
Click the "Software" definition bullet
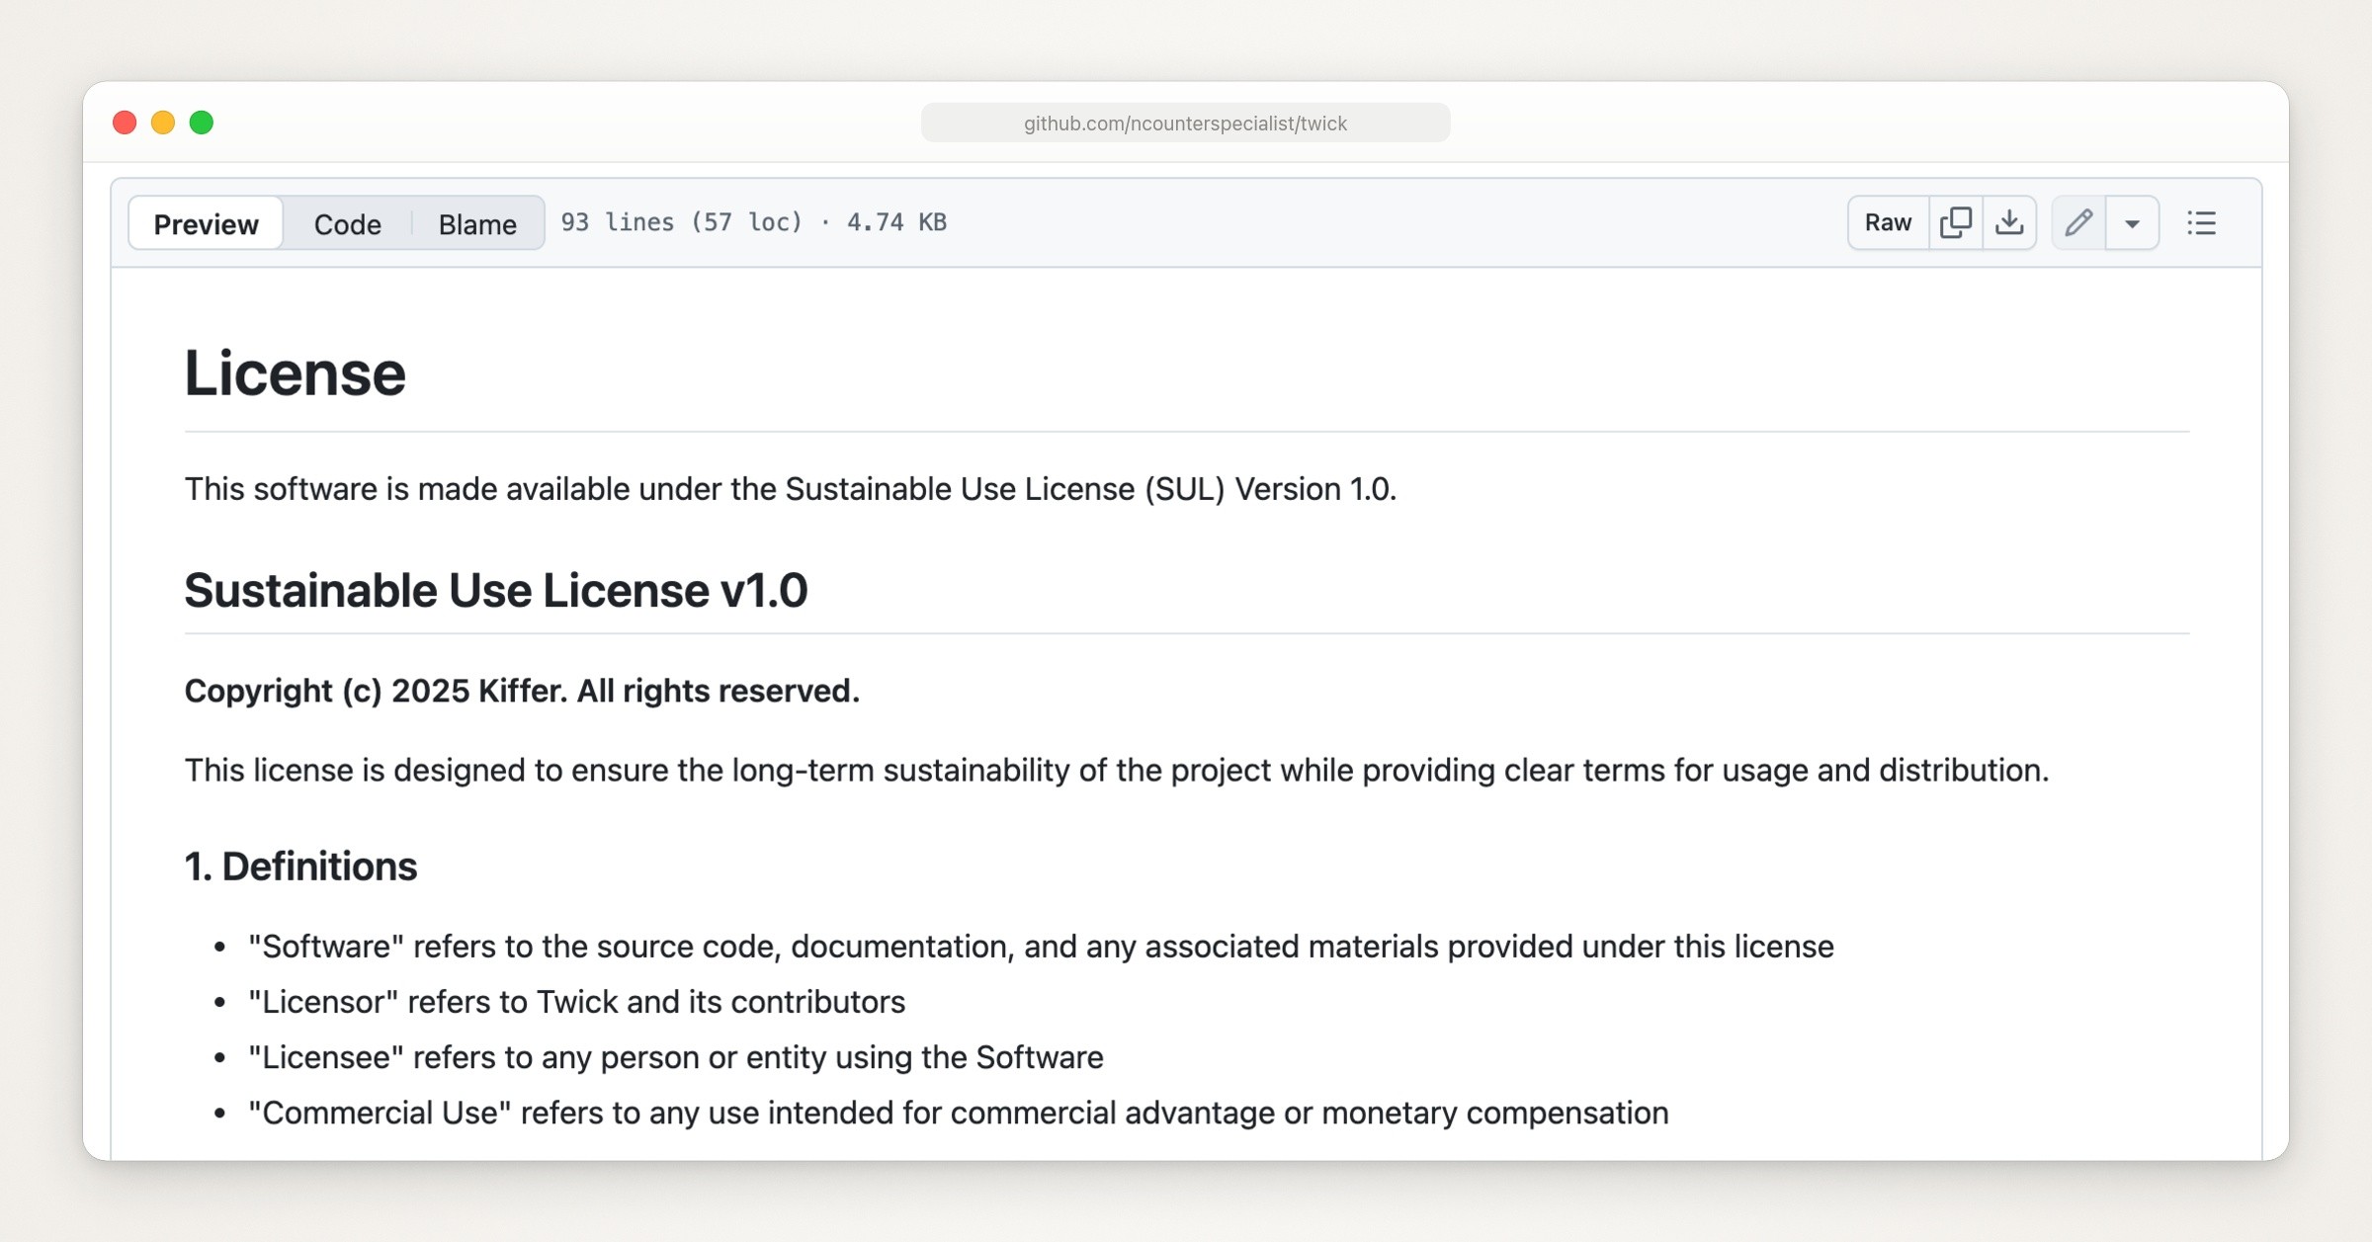point(1041,946)
